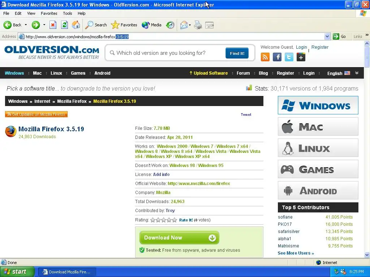Open the RSS feed orange icon
Viewport: 370px width, 277px height.
(265, 57)
